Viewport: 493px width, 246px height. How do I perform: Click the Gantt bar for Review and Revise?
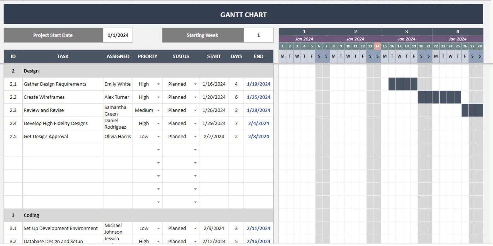472,110
